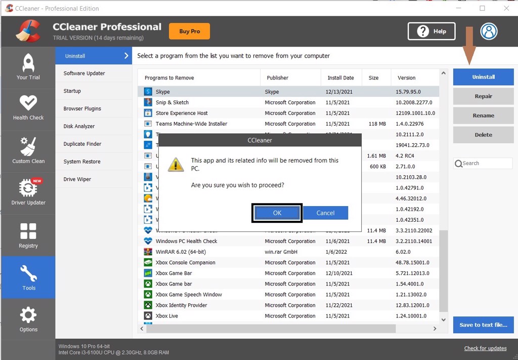Click the user account profile icon
This screenshot has width=518, height=360.
489,31
